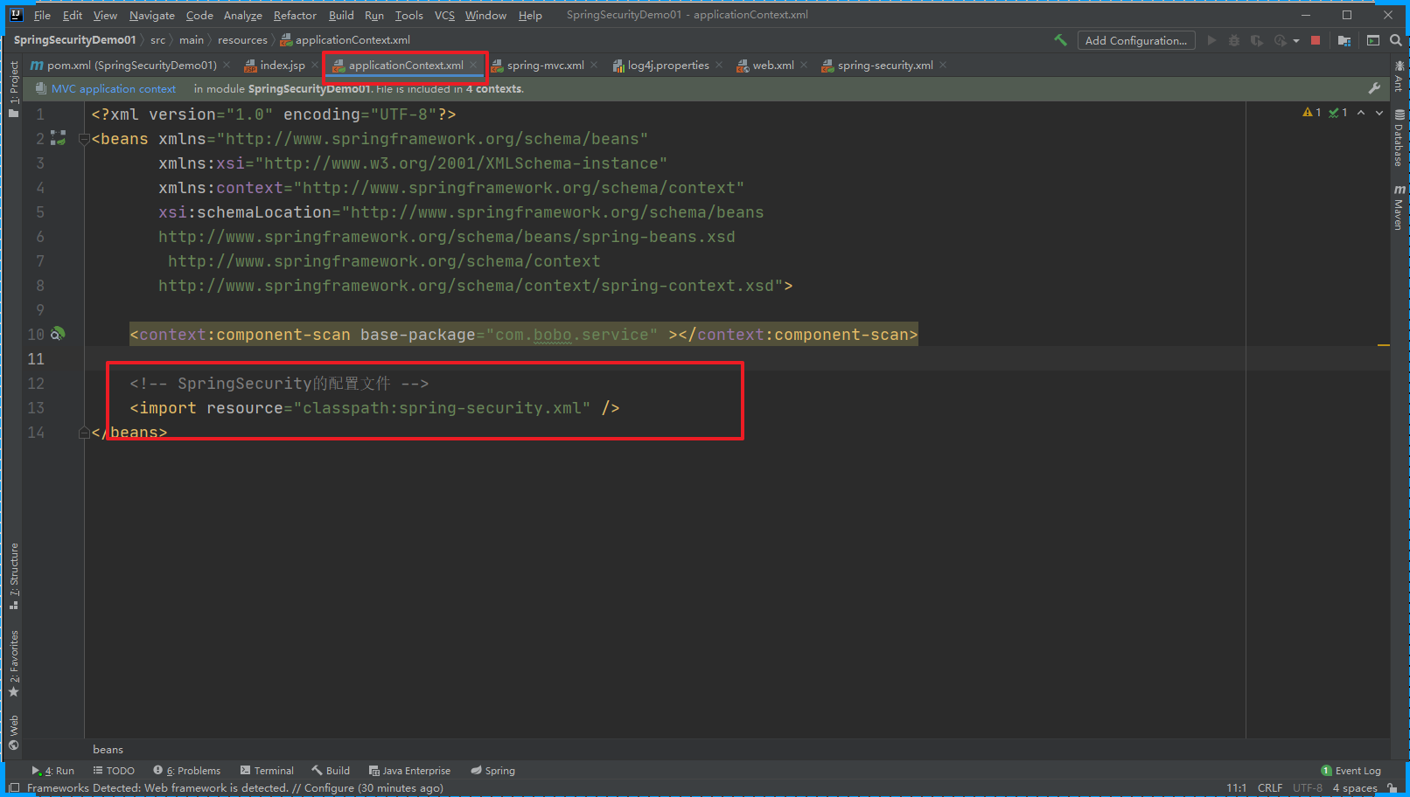Open the Build tool window

point(331,770)
